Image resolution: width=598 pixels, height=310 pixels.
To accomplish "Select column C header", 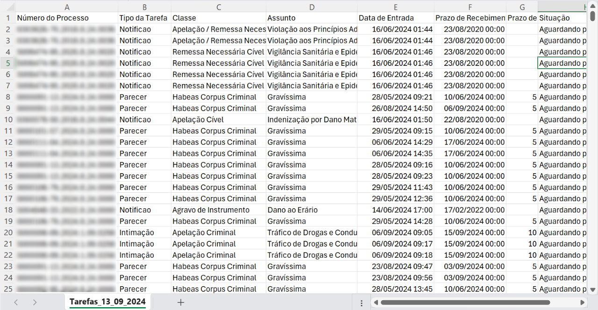I will [x=219, y=7].
